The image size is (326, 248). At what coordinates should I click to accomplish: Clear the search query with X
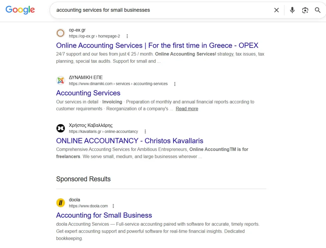coord(276,10)
